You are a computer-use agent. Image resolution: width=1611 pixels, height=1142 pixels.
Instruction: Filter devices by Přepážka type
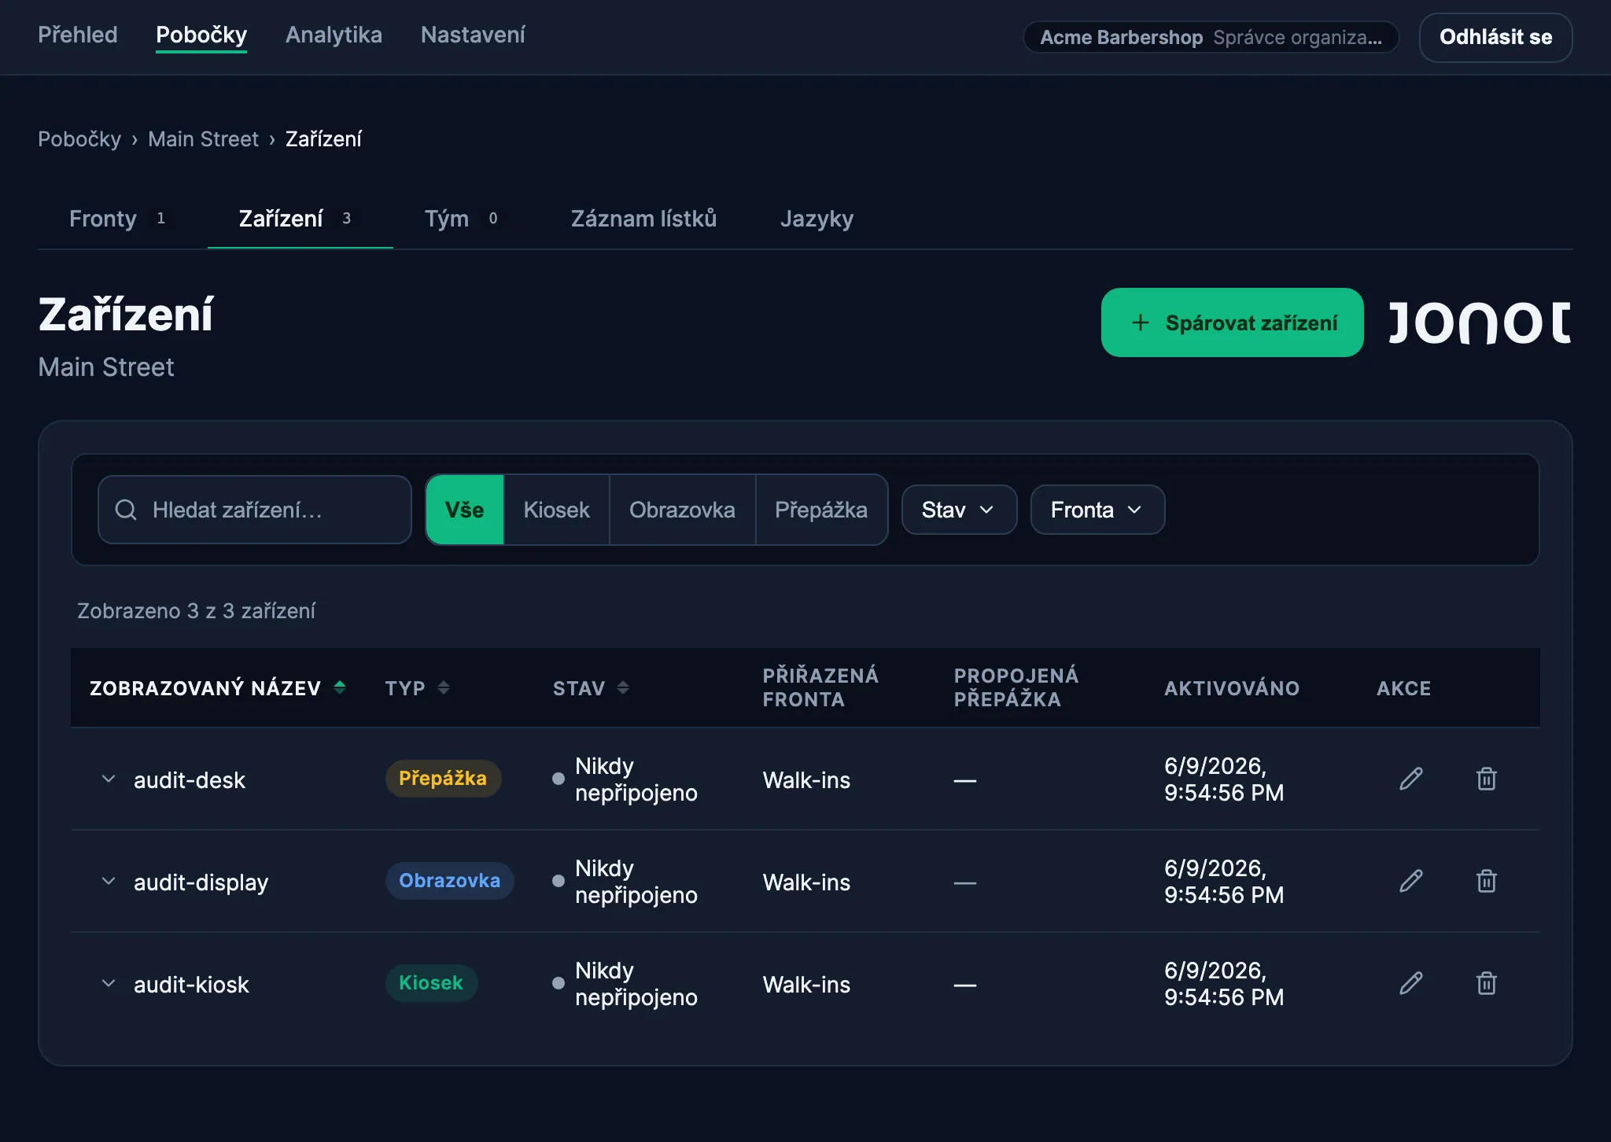click(x=821, y=510)
